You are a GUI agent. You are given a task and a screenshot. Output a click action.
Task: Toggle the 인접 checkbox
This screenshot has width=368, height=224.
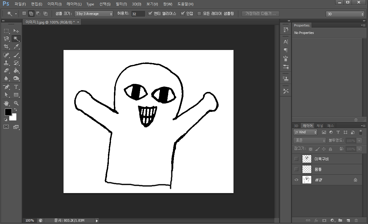coord(183,14)
